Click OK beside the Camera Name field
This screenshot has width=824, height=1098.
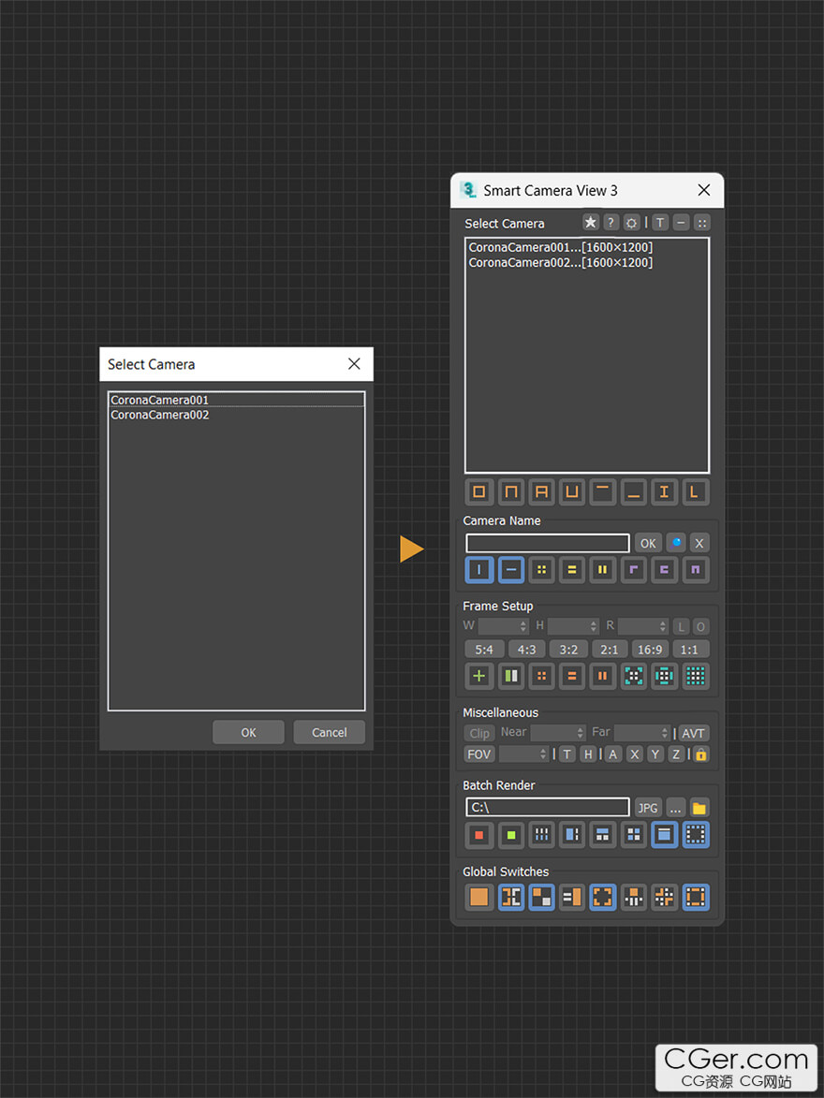click(x=648, y=543)
